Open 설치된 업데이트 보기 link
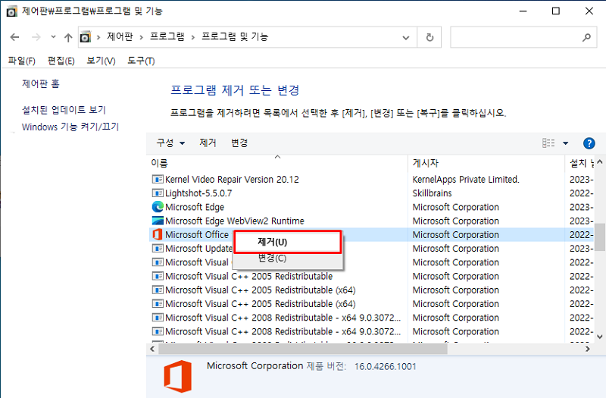Screen dimensions: 606x398 click(x=64, y=110)
